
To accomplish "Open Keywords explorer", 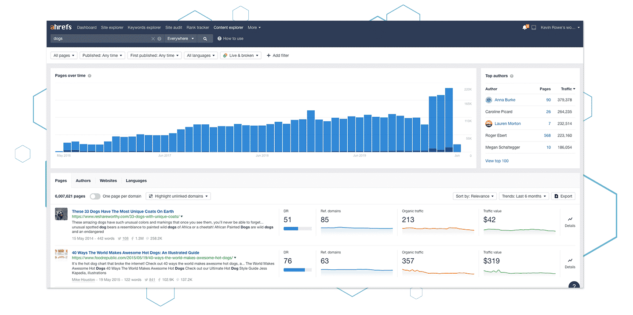I will tap(144, 27).
